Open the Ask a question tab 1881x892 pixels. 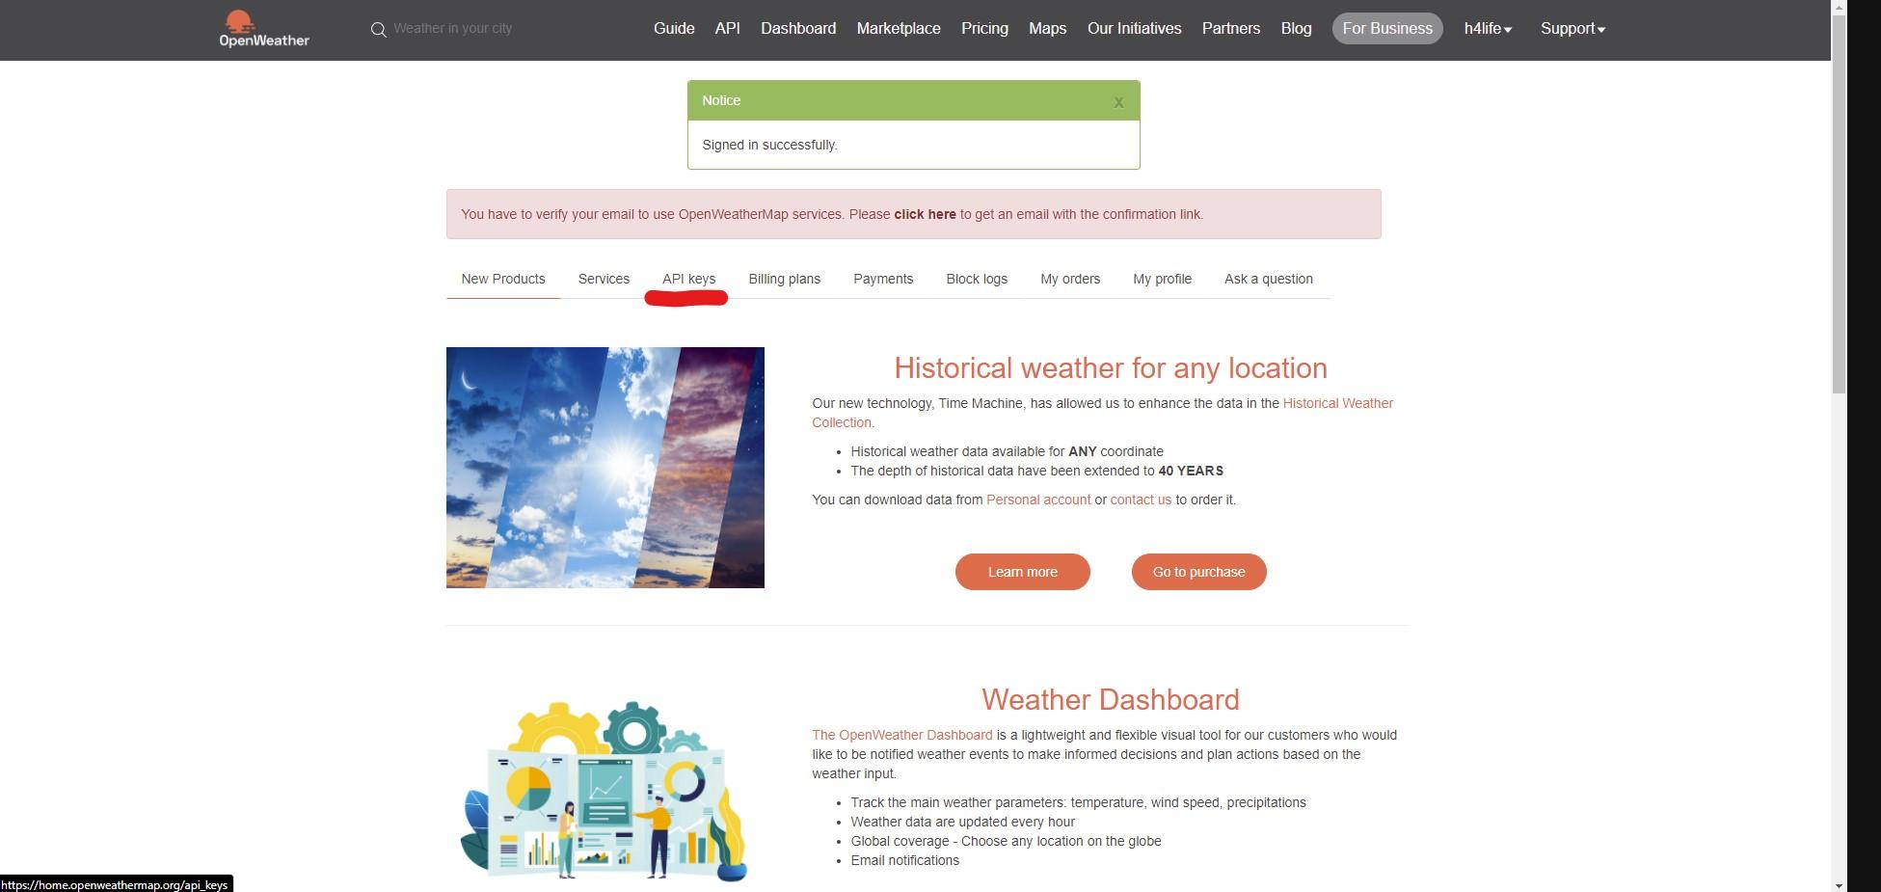(1269, 279)
